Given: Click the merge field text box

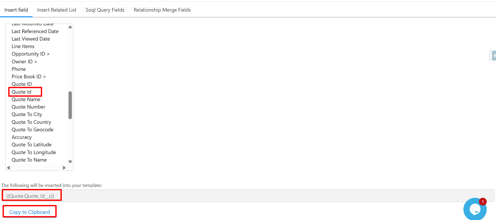Looking at the screenshot, I should tap(248, 196).
